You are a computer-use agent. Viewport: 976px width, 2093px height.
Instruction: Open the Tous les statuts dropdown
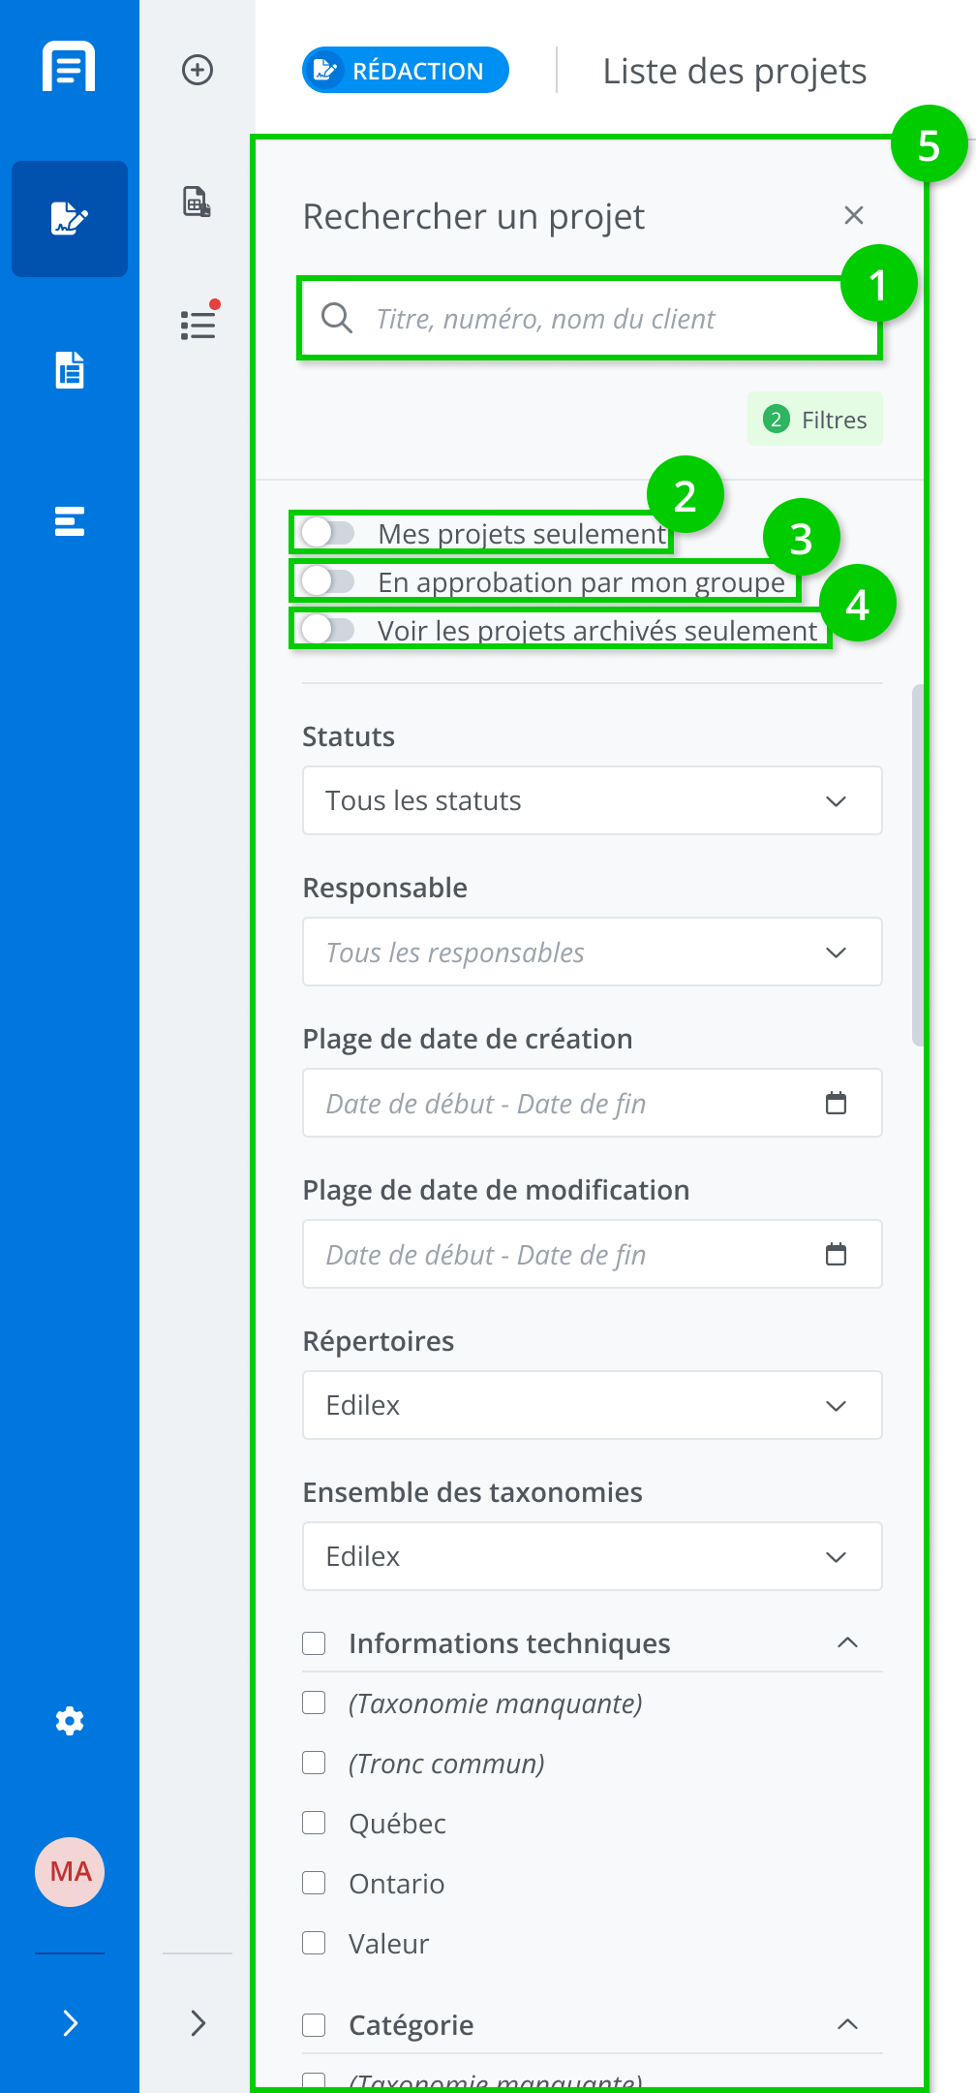coord(592,800)
